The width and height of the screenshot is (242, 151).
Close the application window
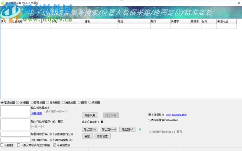pyautogui.click(x=239, y=3)
